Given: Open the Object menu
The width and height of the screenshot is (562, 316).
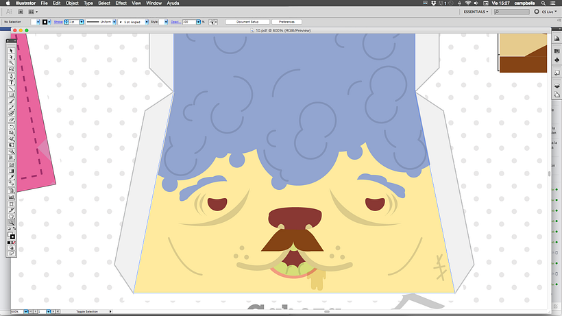Looking at the screenshot, I should (x=72, y=3).
